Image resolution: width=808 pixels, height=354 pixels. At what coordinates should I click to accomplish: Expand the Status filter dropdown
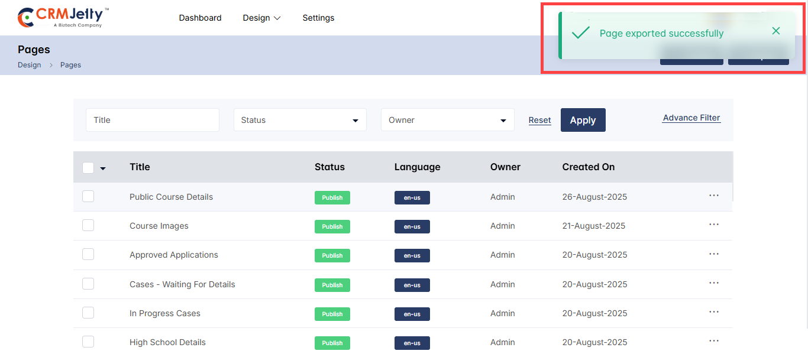coord(300,120)
